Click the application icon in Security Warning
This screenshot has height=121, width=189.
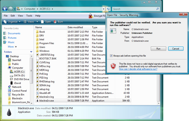coord(113,31)
